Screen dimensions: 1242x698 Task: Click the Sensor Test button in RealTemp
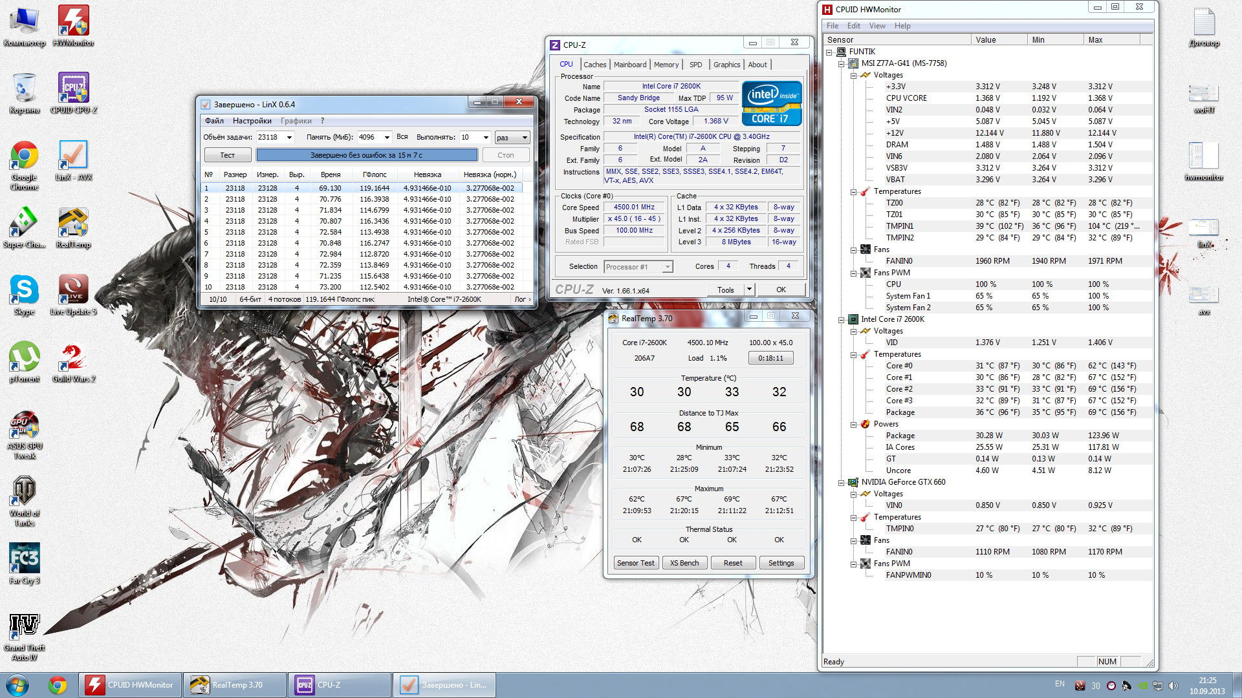[x=635, y=563]
